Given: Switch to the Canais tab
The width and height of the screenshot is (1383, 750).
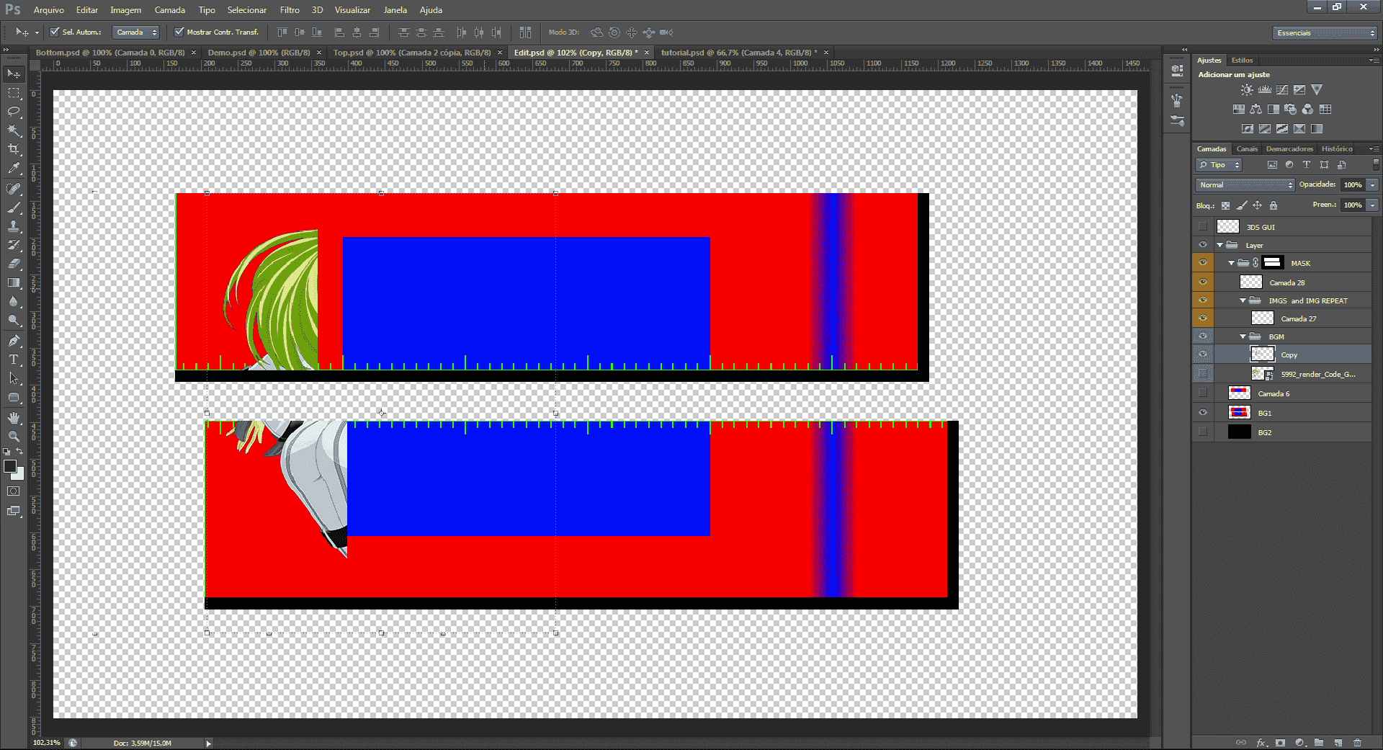Looking at the screenshot, I should coord(1247,149).
